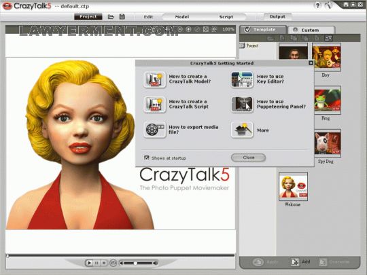The height and width of the screenshot is (275, 367).
Task: Select the dark-faced man template thumbnail
Action: pyautogui.click(x=293, y=51)
